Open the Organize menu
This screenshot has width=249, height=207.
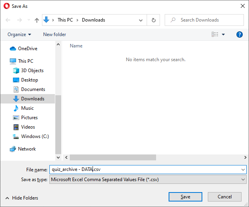coord(19,34)
